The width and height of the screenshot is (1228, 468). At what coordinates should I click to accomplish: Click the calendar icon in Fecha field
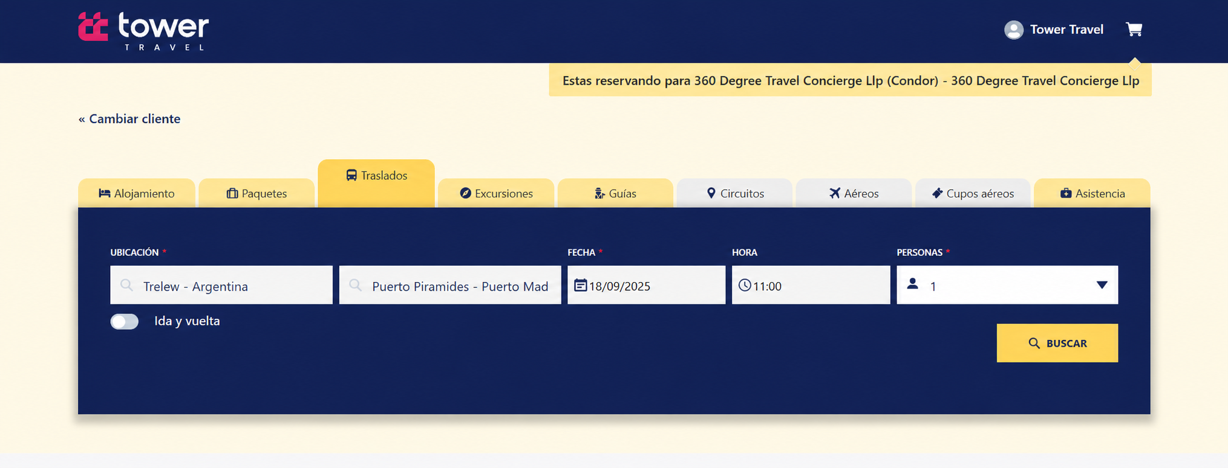click(x=580, y=285)
